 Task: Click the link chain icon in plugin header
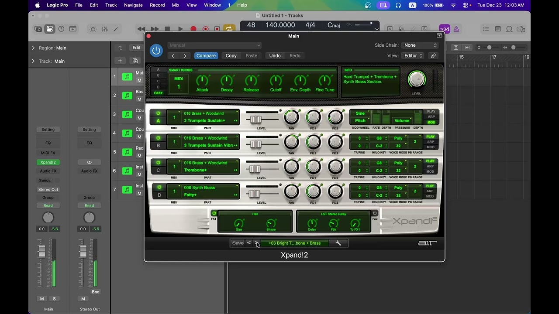(433, 56)
